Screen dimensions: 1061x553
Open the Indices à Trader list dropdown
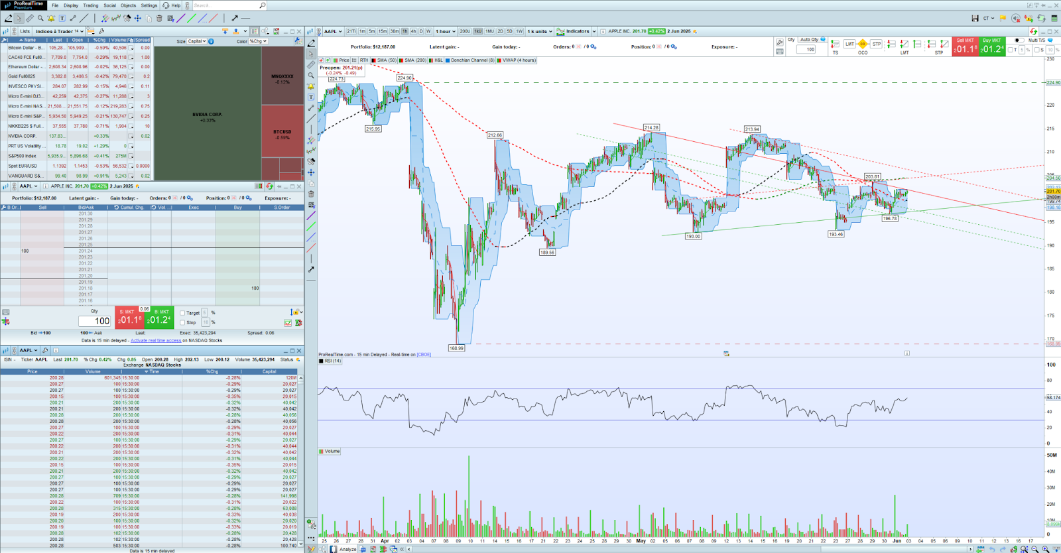pos(60,31)
